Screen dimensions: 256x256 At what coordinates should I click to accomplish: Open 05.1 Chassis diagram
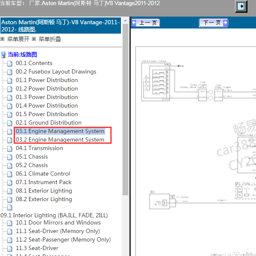32,157
